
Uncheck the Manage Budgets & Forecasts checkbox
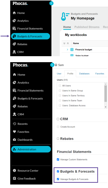58,179
